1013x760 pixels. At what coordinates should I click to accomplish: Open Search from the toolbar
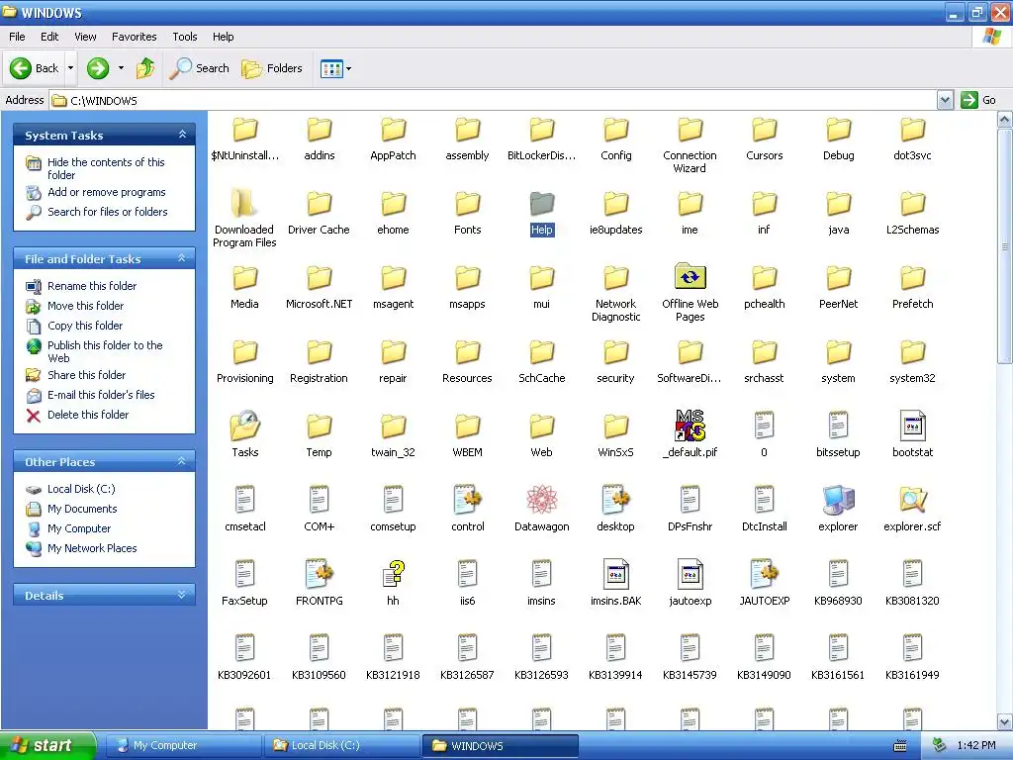coord(200,68)
